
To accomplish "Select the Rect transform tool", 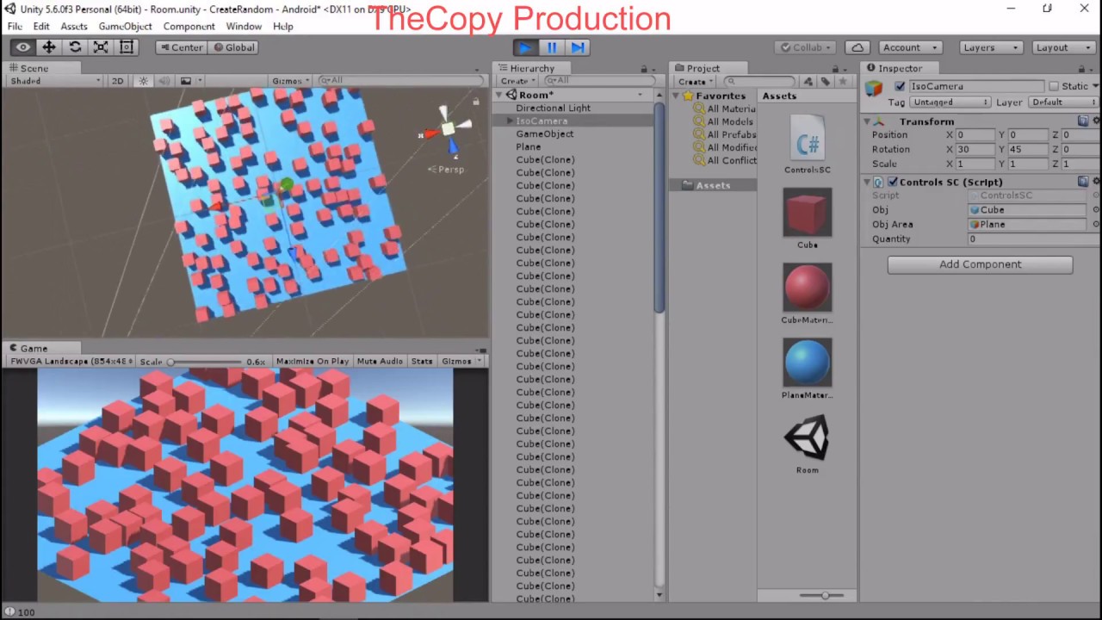I will click(127, 47).
